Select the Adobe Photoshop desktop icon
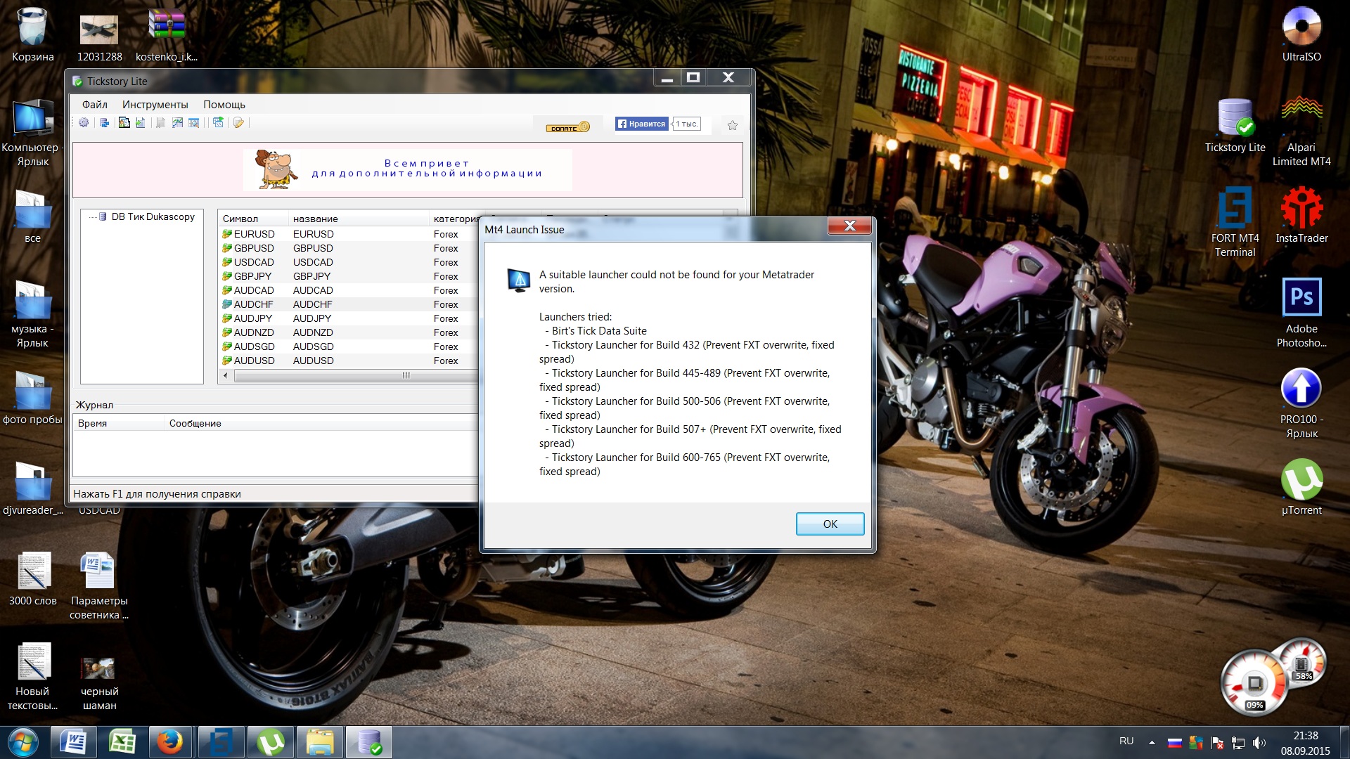The image size is (1350, 759). [x=1301, y=313]
